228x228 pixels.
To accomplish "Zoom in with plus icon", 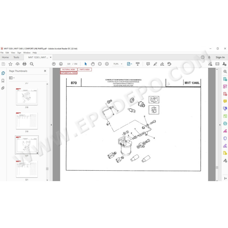I will (107, 64).
